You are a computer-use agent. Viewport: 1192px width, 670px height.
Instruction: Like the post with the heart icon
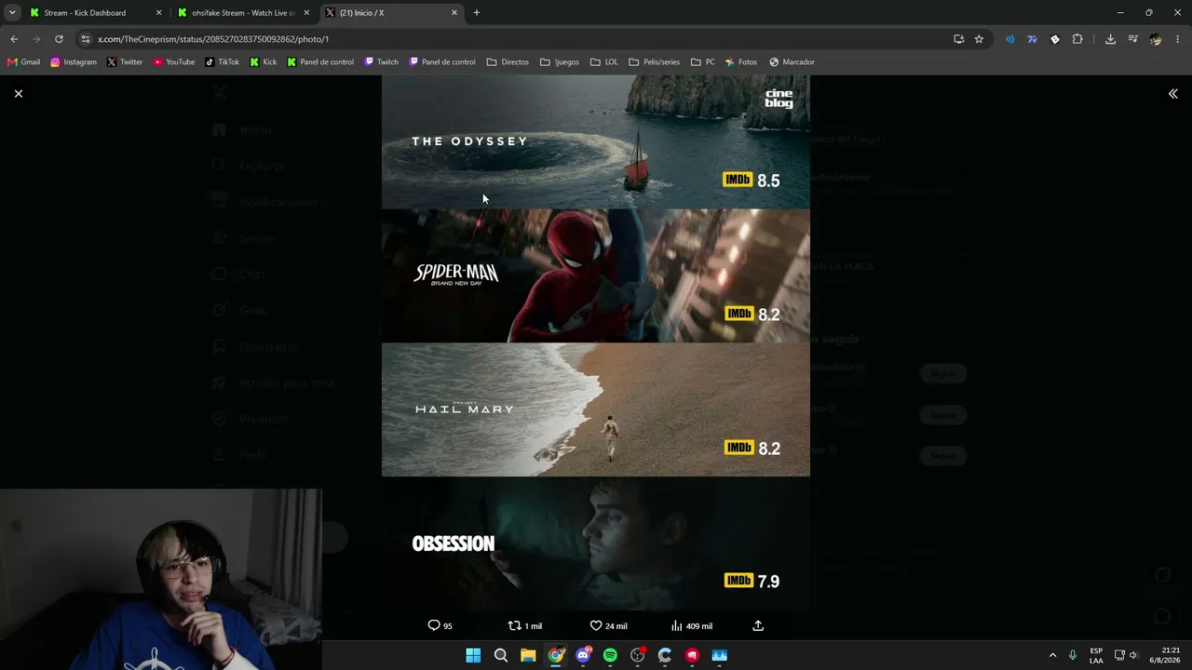(608, 625)
